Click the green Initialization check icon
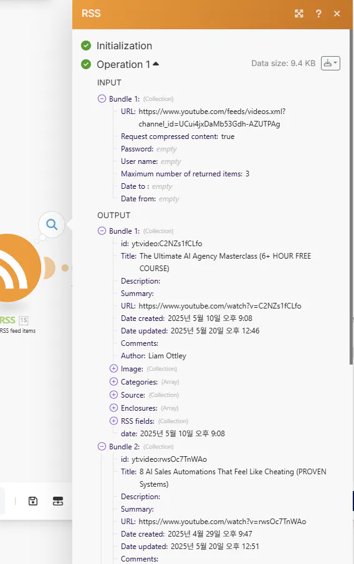Screen dimensions: 354x564 [86, 45]
